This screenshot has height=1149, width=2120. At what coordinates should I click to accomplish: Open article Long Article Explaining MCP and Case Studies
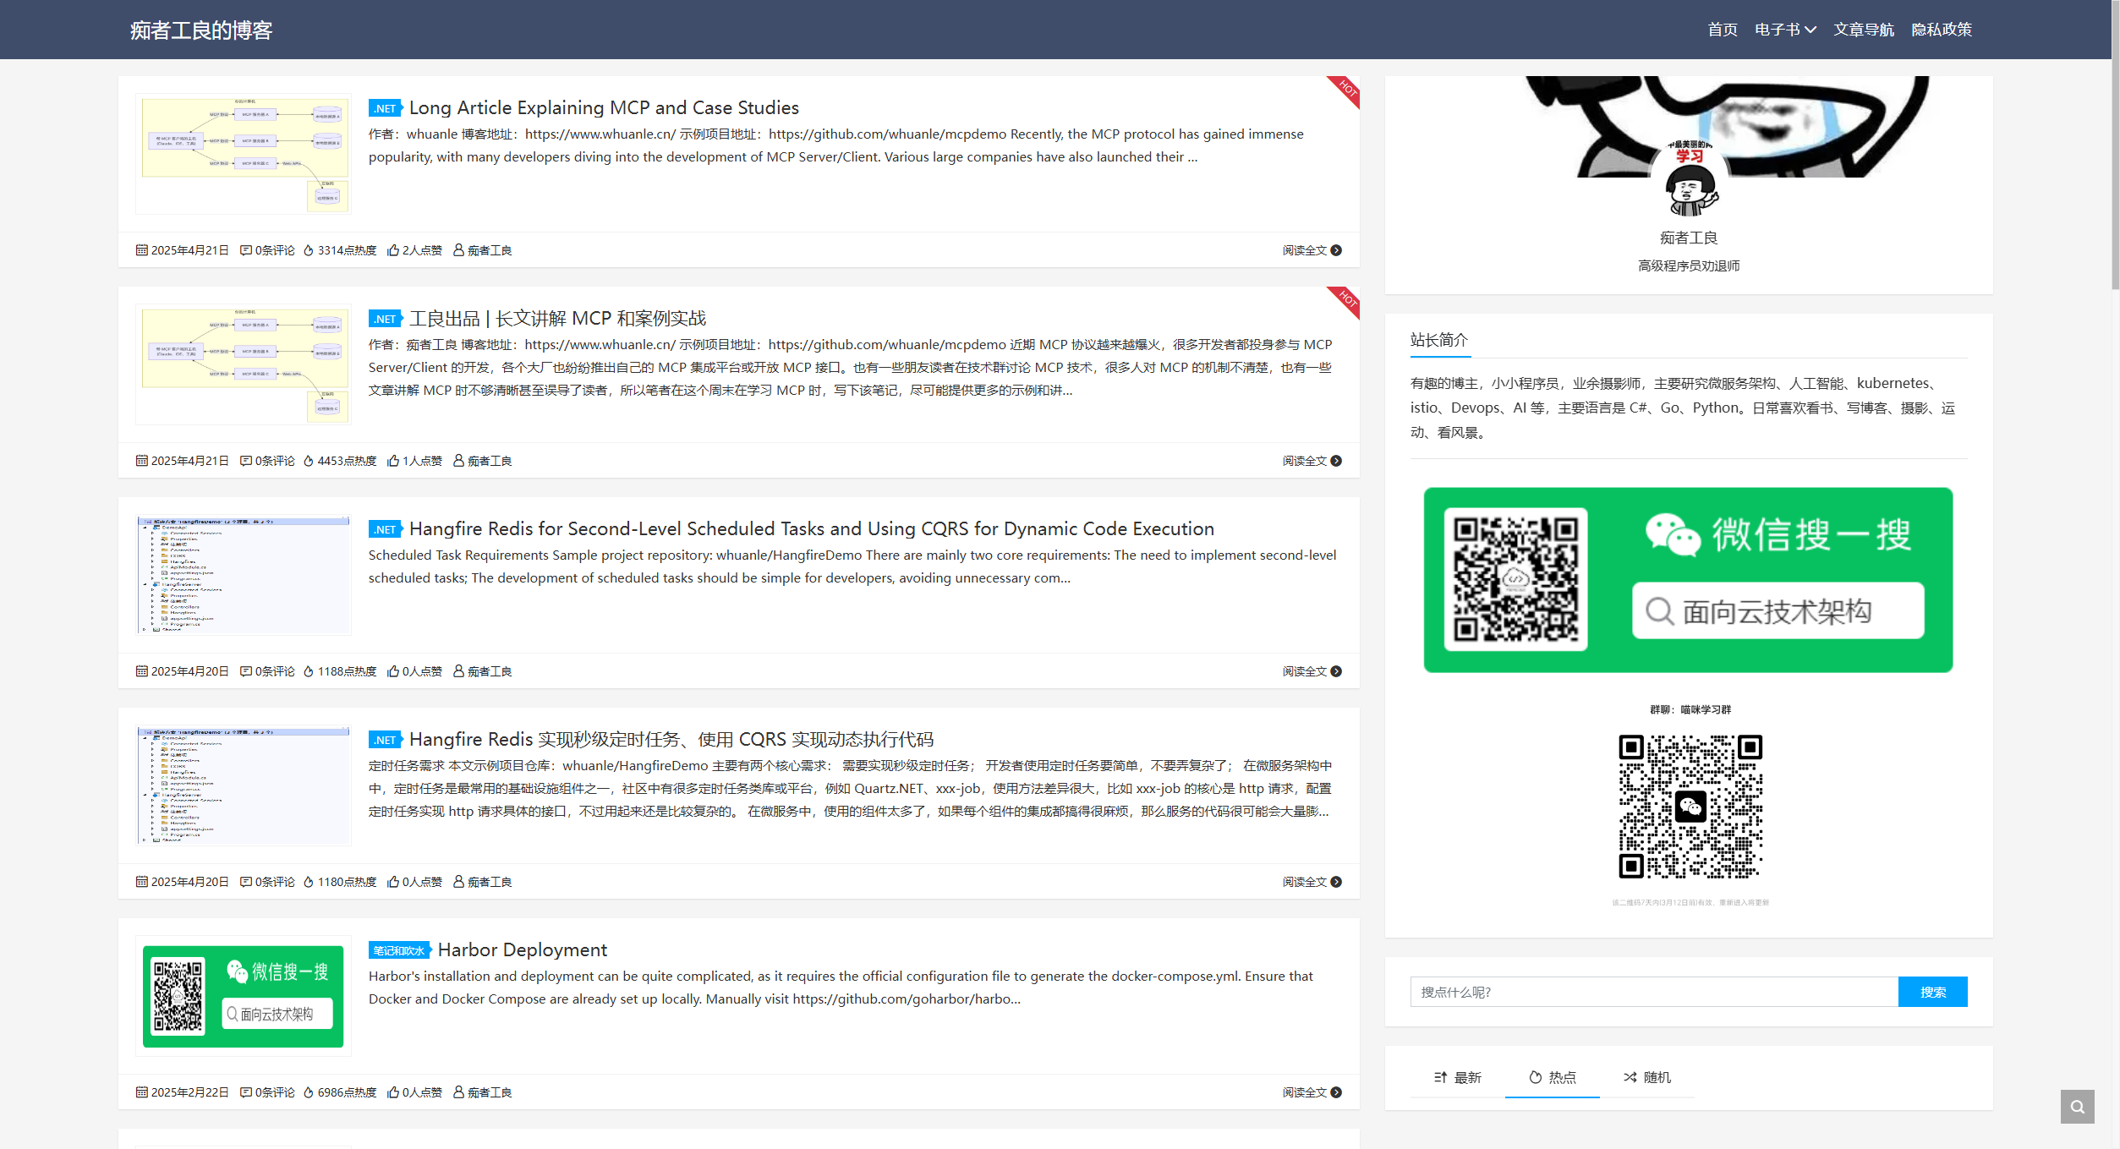[604, 107]
